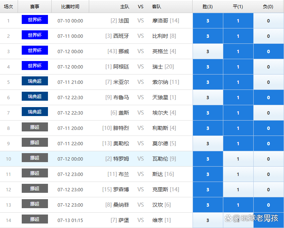Toggle loss (0) for 西班牙 vs 比利时
The height and width of the screenshot is (228, 284).
(x=268, y=36)
